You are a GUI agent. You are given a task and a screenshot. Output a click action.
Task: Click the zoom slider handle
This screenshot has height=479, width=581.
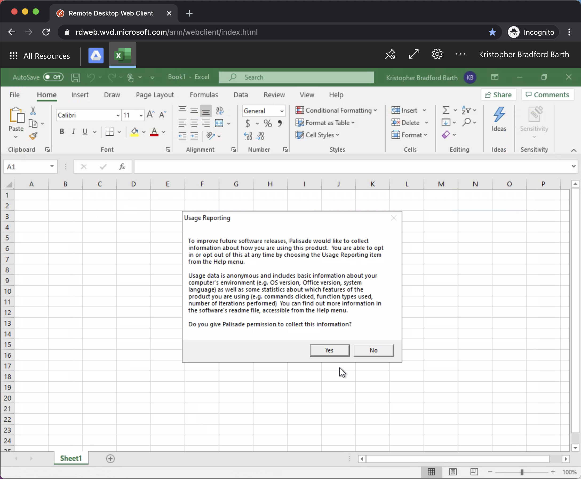pos(522,472)
